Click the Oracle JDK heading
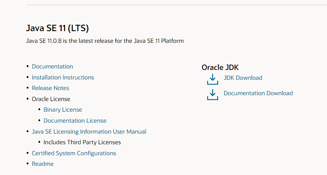The image size is (327, 175). 220,67
